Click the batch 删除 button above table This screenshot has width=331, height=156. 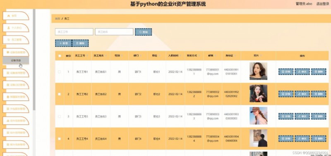point(80,43)
